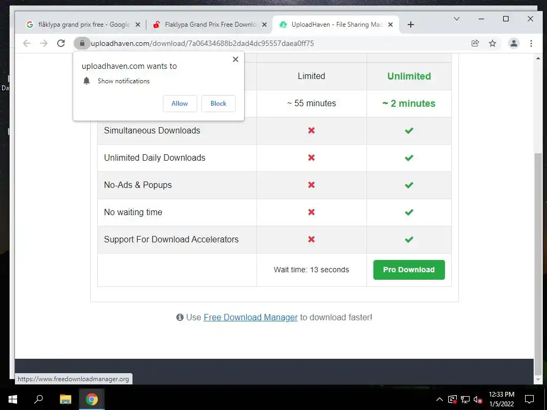Click the '~ 55 minutes' cell
The width and height of the screenshot is (547, 410).
pyautogui.click(x=311, y=103)
